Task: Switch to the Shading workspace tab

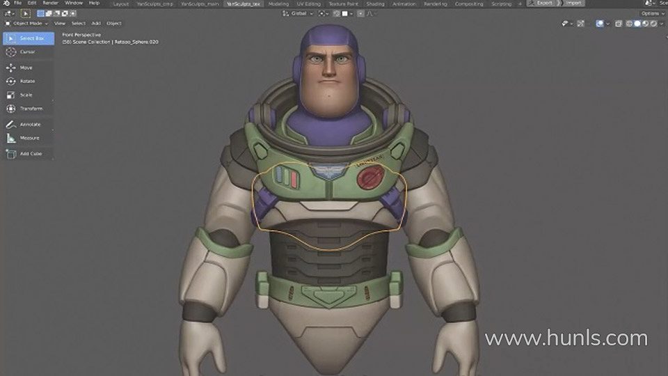Action: pos(375,4)
